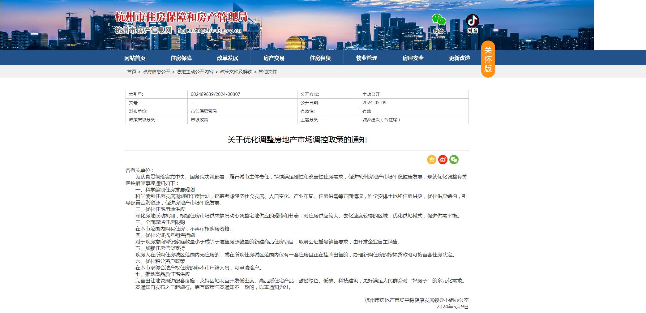Click the heading 五、加强住房信贷支持

click(x=160, y=248)
